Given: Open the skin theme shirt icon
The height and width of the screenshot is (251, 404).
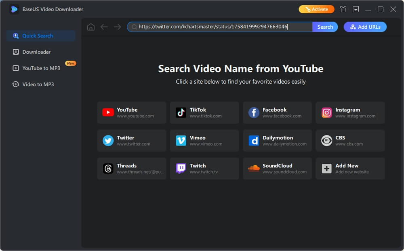Looking at the screenshot, I should 343,9.
